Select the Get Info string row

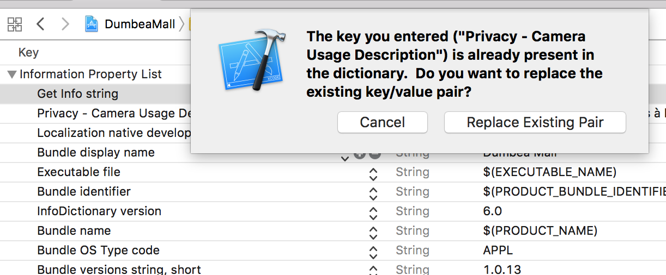[x=77, y=93]
